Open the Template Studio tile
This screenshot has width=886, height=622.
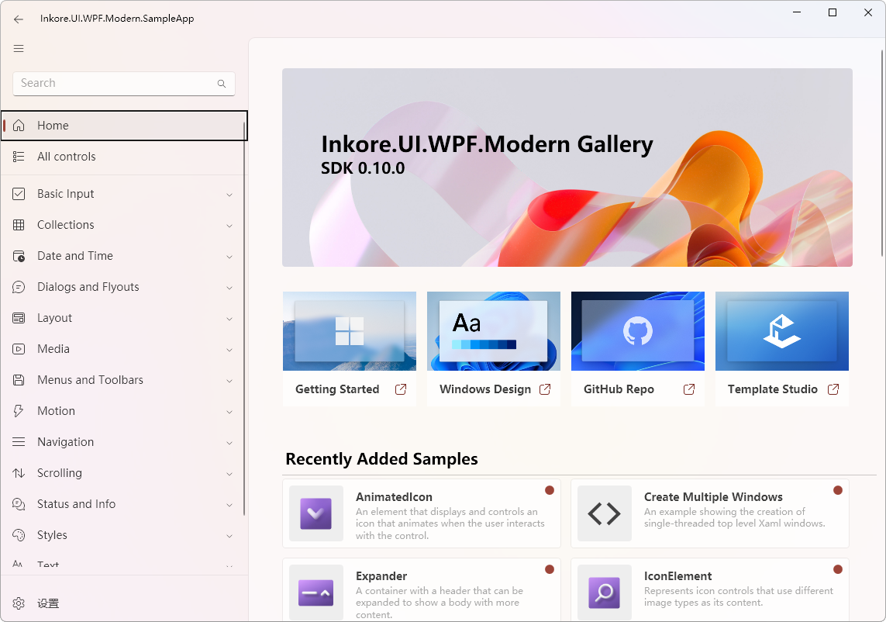[x=782, y=348]
